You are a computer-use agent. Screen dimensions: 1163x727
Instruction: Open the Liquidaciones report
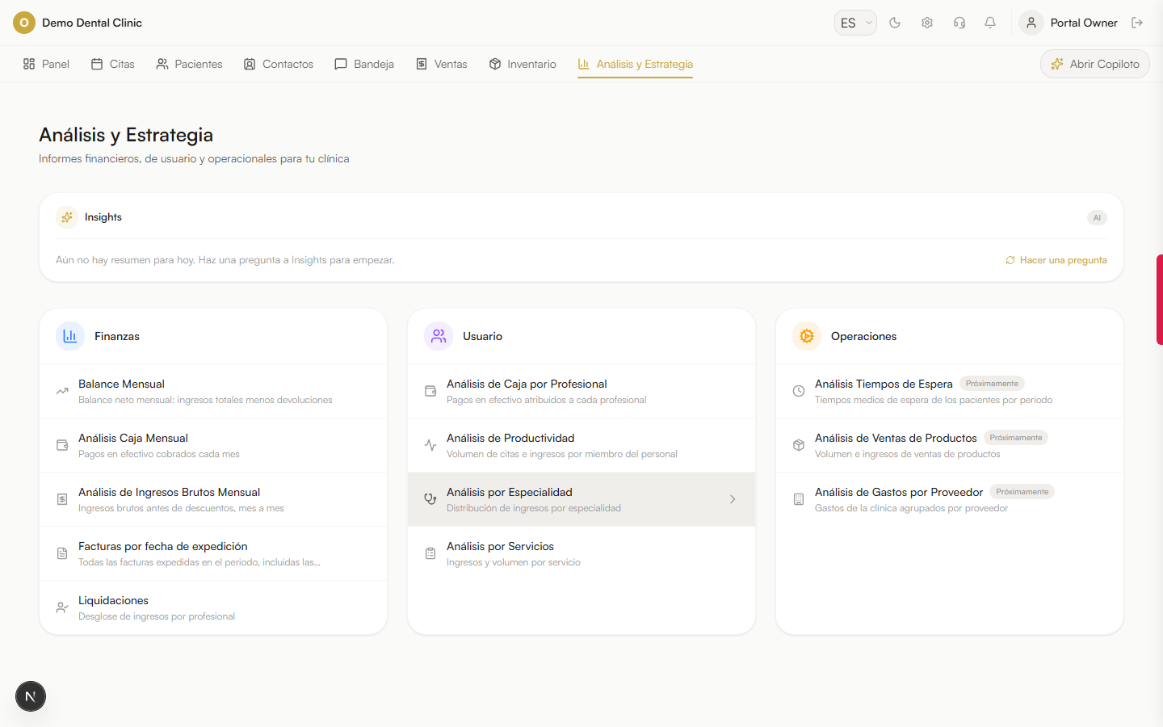[x=213, y=607]
